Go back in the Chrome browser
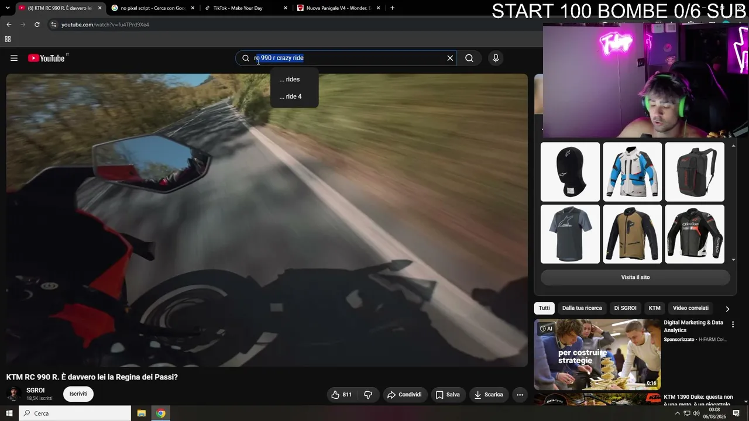This screenshot has height=421, width=749. 9,25
